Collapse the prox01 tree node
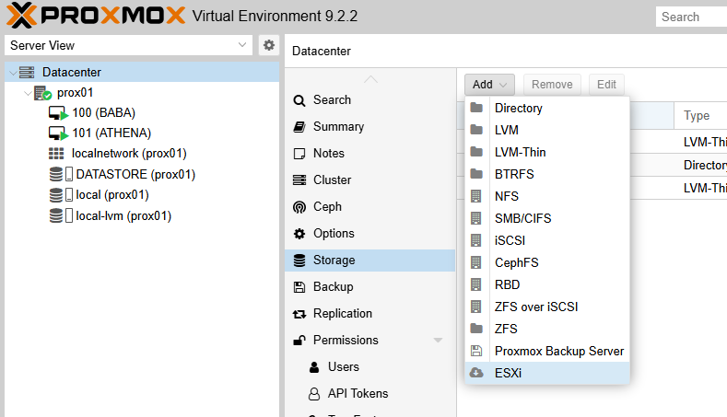Screen dimensions: 727x417 [x=28, y=93]
